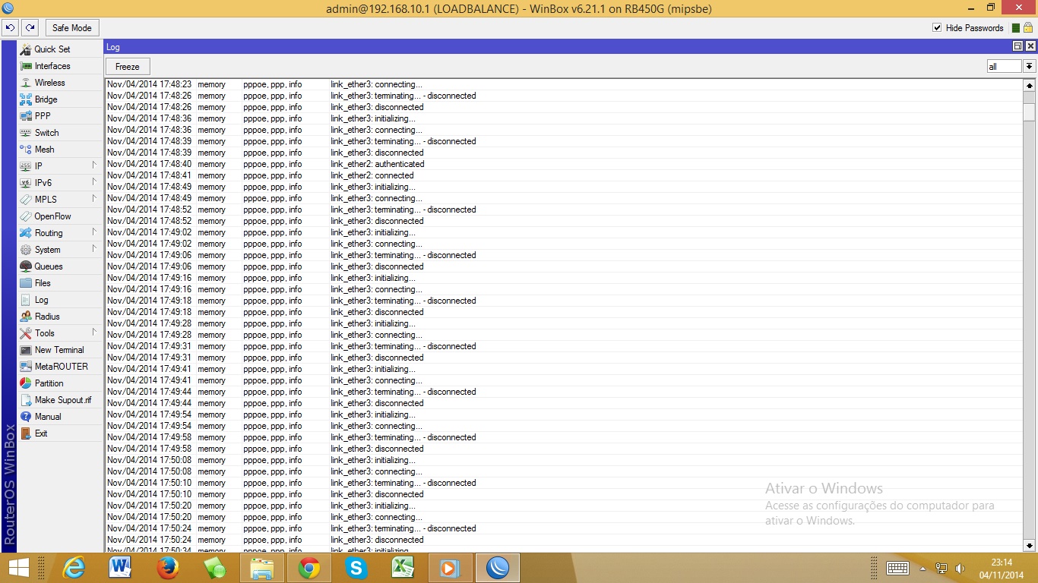Click Exit in the sidebar menu

tap(60, 433)
